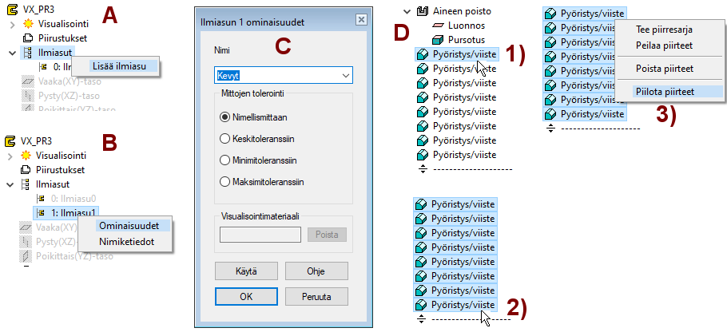The height and width of the screenshot is (332, 727).
Task: Click the Käytä button
Action: pyautogui.click(x=244, y=270)
